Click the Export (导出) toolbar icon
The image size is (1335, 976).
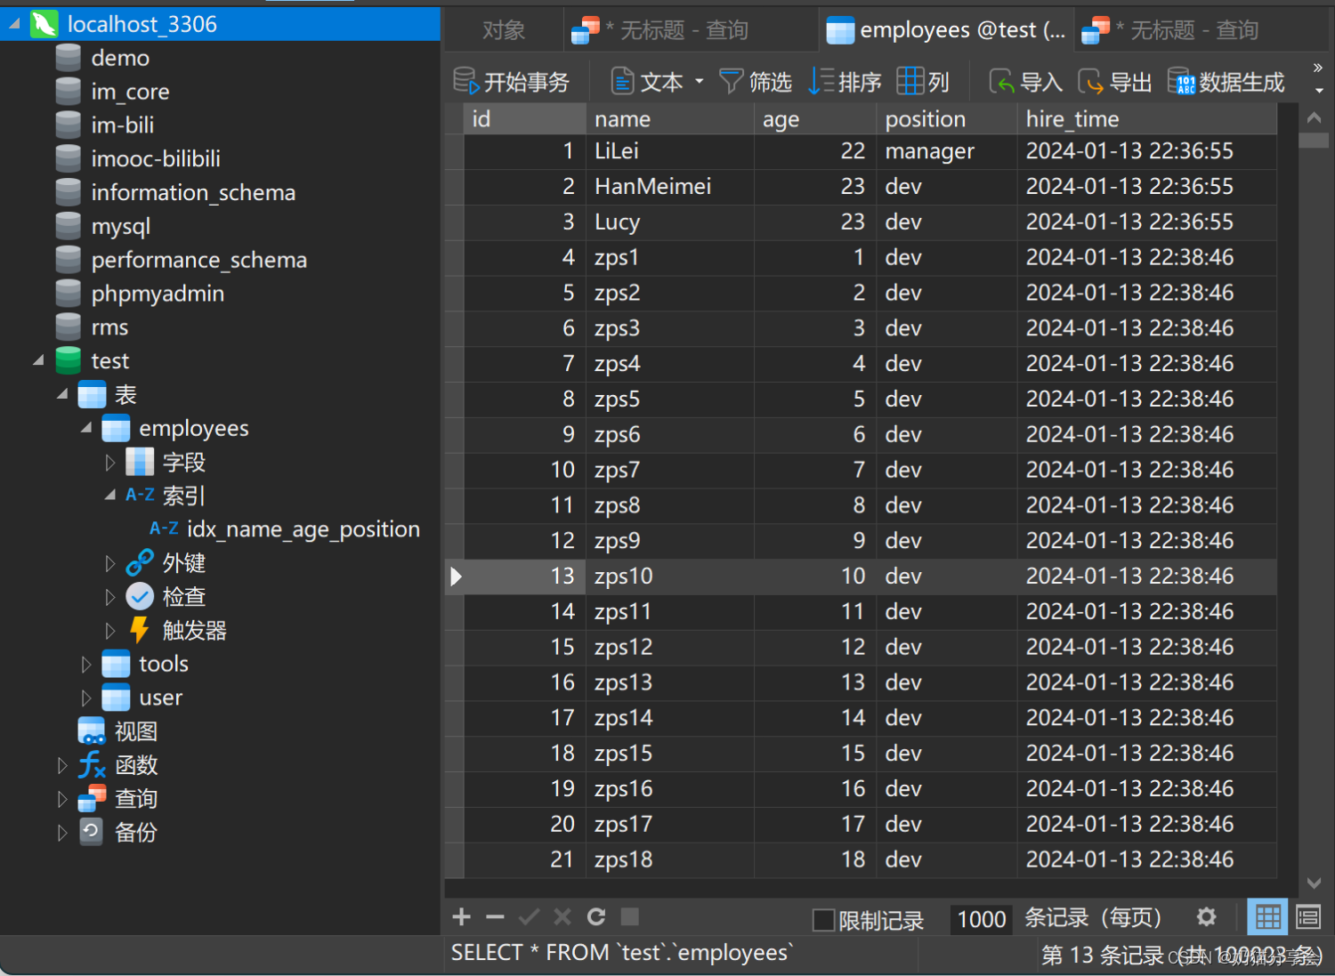pos(1091,82)
